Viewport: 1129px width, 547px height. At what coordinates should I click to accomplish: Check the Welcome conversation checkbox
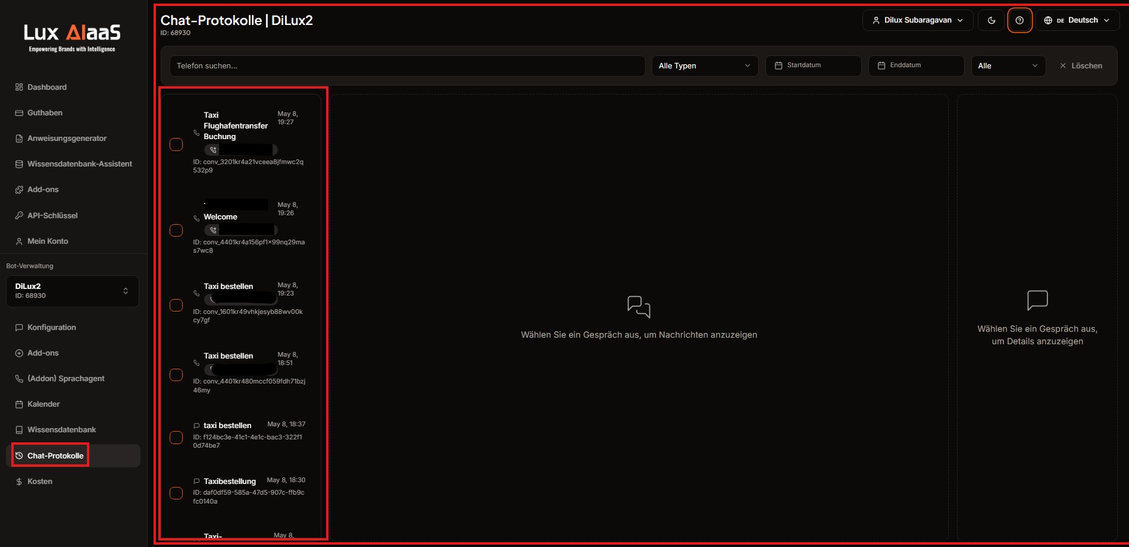point(176,230)
